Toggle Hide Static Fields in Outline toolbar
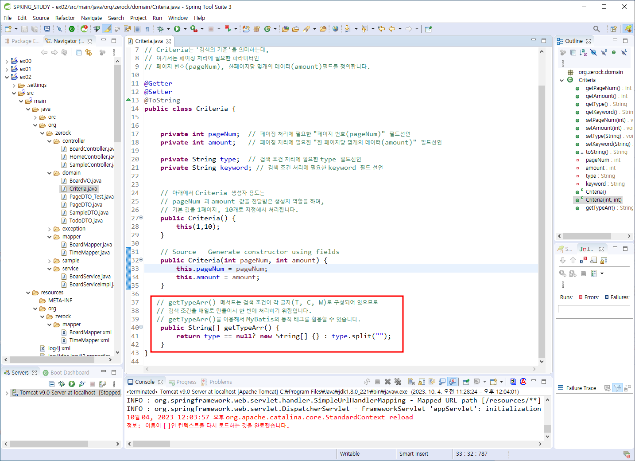 click(604, 52)
